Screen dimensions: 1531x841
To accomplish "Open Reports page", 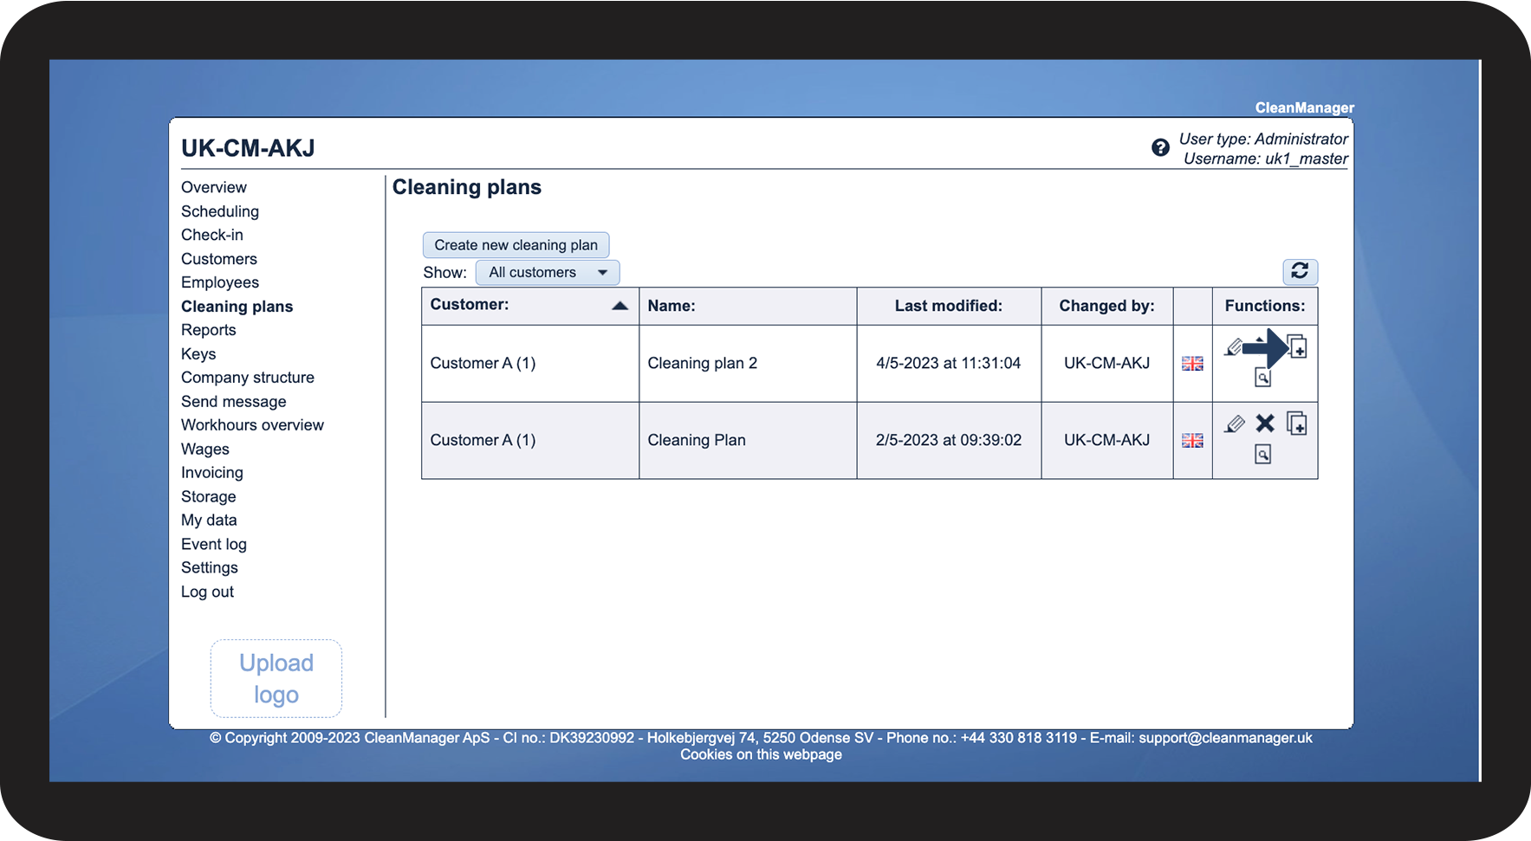I will (209, 330).
